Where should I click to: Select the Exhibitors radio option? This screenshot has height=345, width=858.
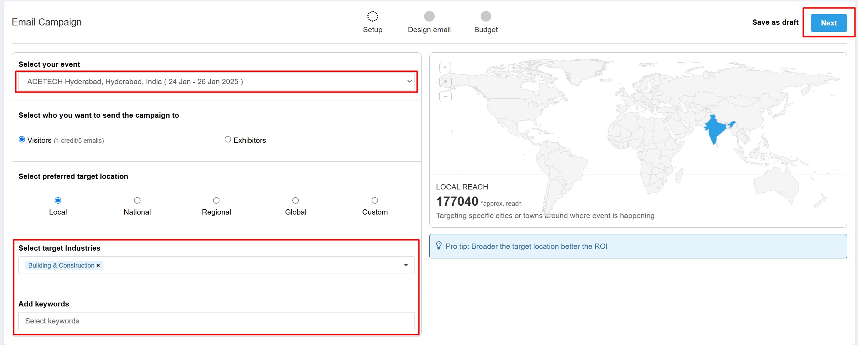click(228, 140)
